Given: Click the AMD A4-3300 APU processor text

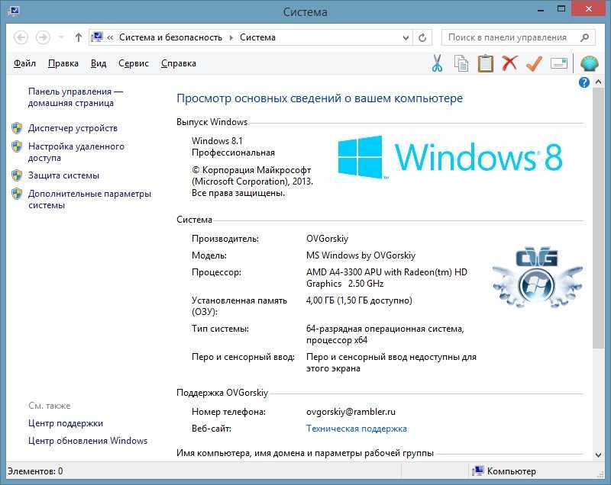Looking at the screenshot, I should [x=386, y=278].
